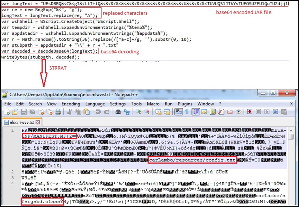Click the Folder as Workspace icon
Viewport: 299px width, 207px height.
(230, 112)
